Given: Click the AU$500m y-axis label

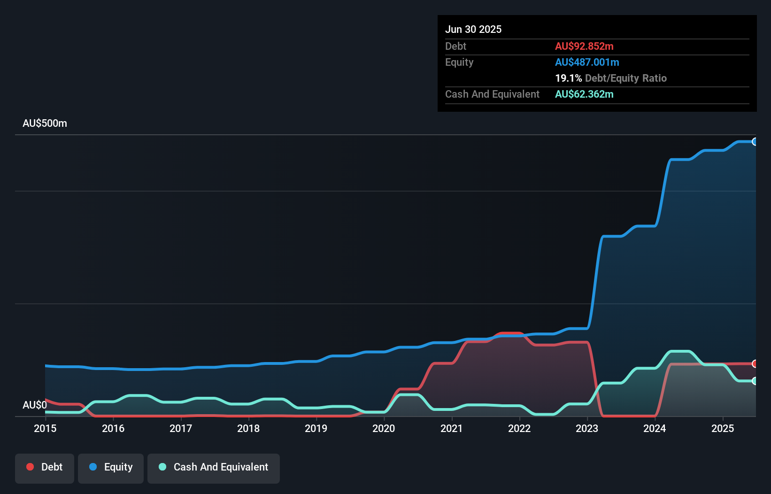Looking at the screenshot, I should 45,123.
